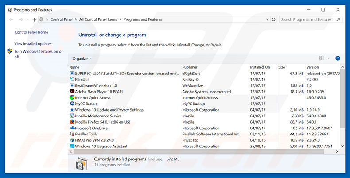Click the Programs and Features title bar icon
Image resolution: width=350 pixels, height=178 pixels.
coord(10,10)
